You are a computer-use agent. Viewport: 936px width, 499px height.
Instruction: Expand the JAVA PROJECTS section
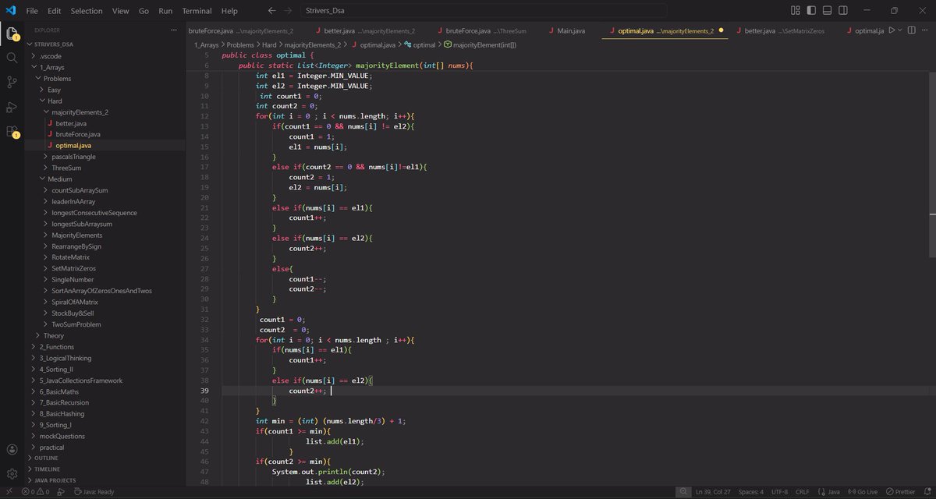tap(105, 480)
